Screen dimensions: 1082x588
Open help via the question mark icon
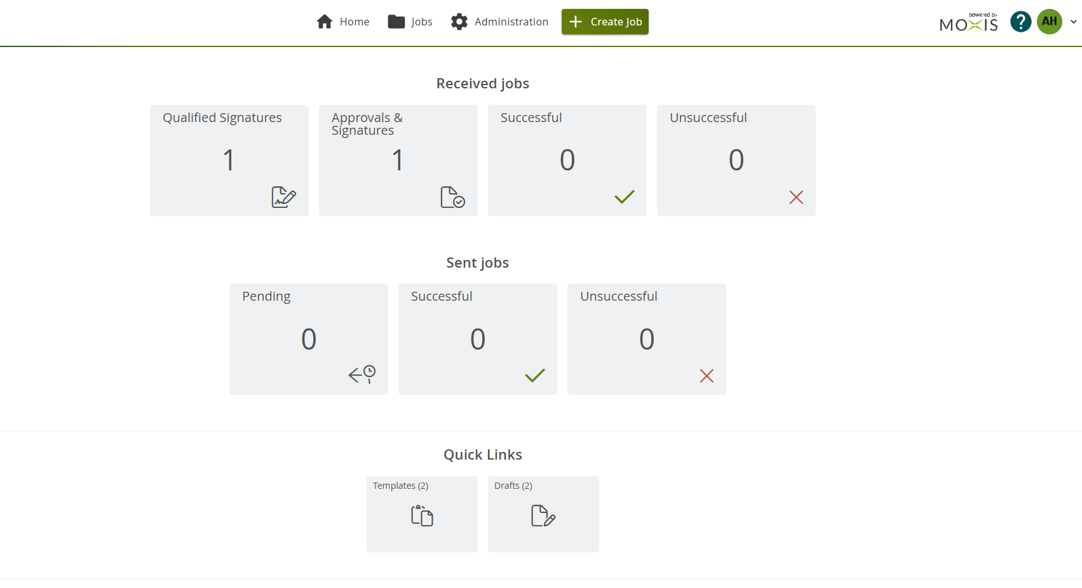pos(1020,22)
